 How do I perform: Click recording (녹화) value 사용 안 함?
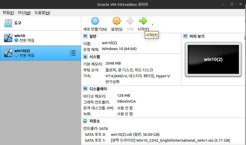[125, 114]
